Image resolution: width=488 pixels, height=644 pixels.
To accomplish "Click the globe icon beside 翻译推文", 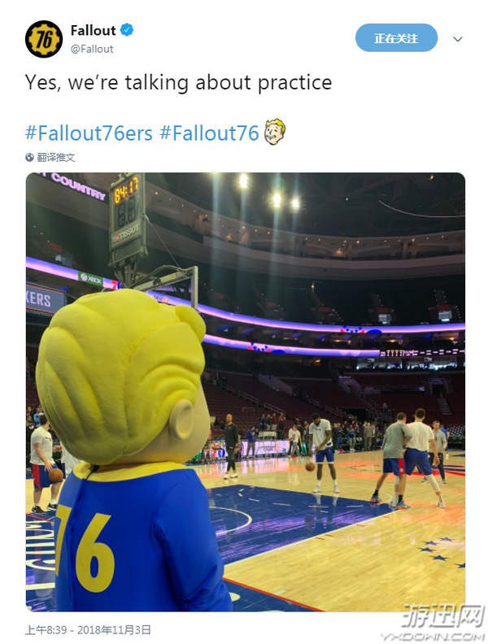I will click(30, 157).
